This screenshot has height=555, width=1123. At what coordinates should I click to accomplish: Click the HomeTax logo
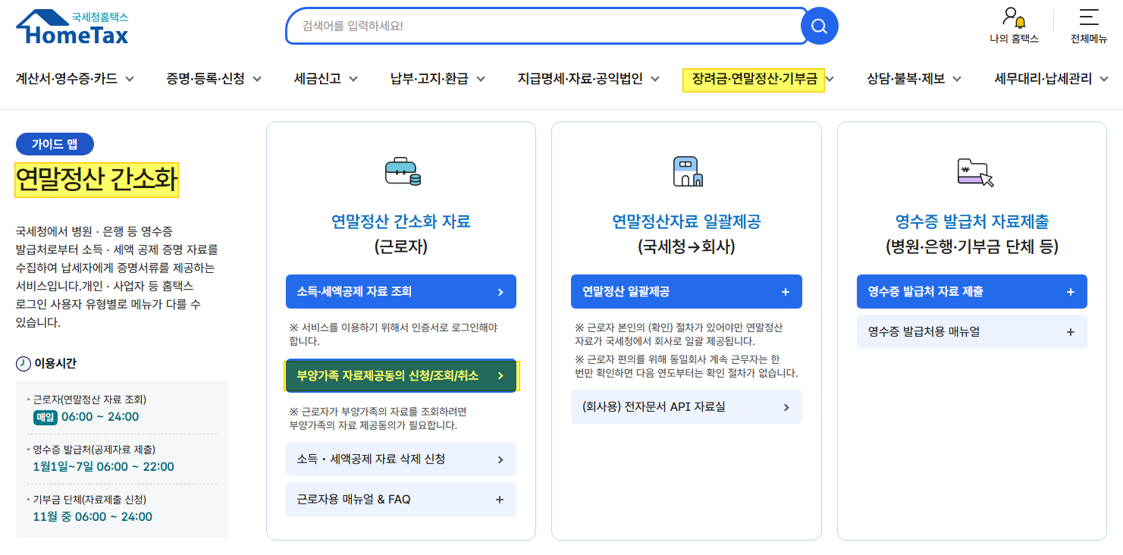point(72,27)
